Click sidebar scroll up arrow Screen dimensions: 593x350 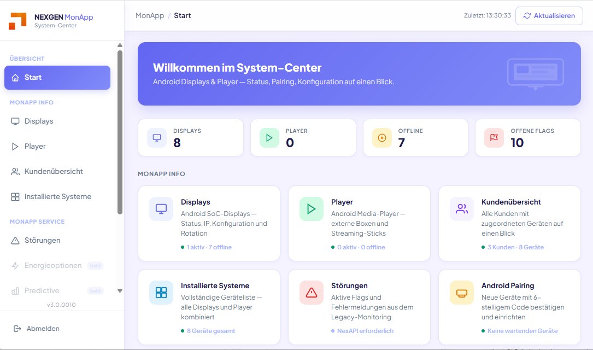[x=120, y=45]
